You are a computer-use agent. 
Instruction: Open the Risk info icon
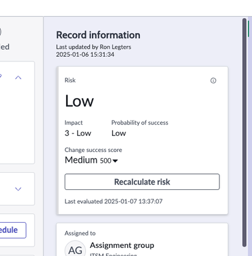click(213, 81)
